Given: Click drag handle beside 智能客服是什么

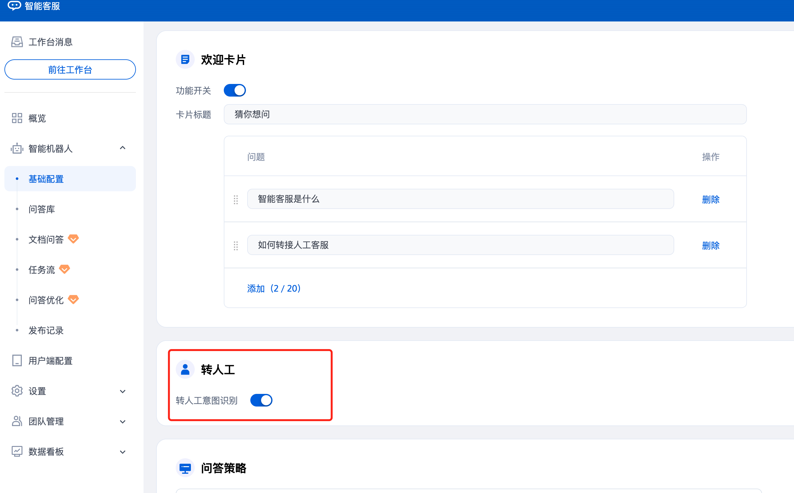Looking at the screenshot, I should click(236, 199).
